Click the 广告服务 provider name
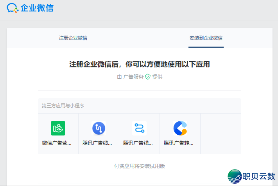This screenshot has width=278, height=186. (133, 77)
